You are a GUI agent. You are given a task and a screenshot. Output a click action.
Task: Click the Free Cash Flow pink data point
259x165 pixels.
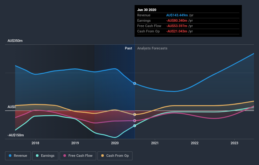coord(135,121)
